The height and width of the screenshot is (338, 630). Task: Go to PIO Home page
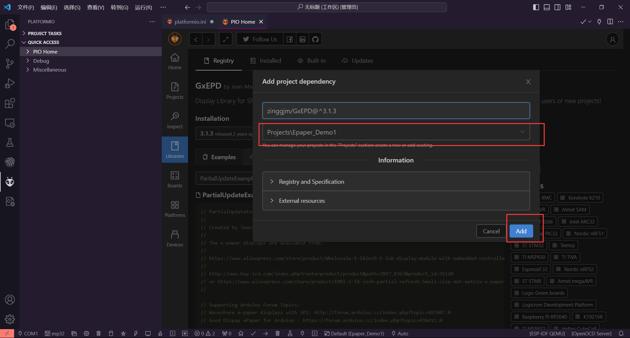click(175, 61)
